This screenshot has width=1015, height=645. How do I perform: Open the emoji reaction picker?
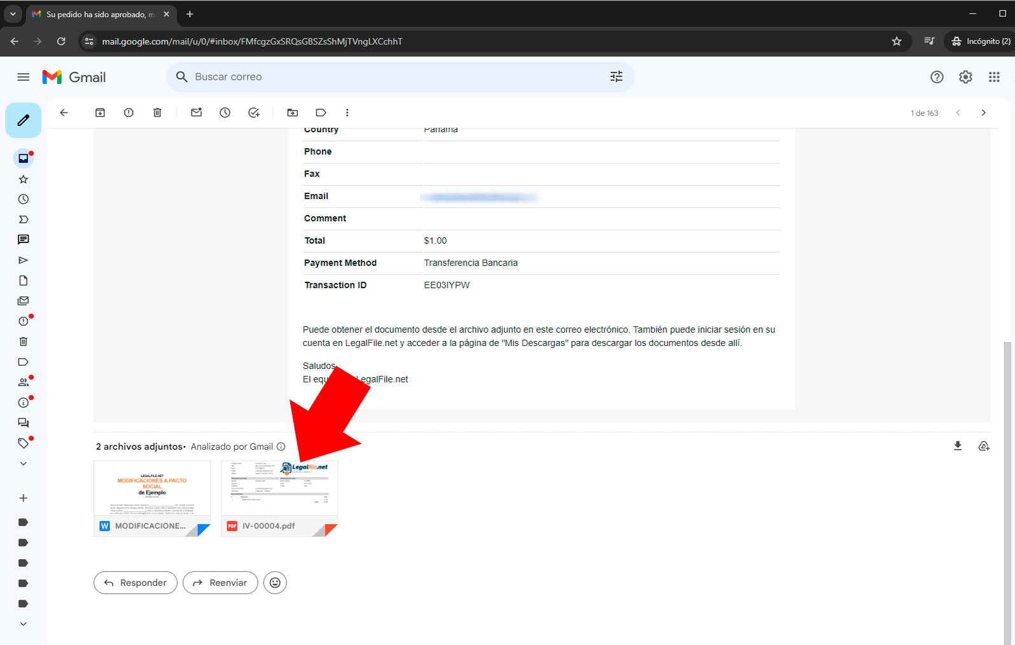pos(275,583)
